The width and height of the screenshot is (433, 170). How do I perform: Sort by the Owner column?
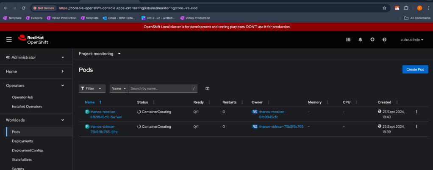point(261,102)
